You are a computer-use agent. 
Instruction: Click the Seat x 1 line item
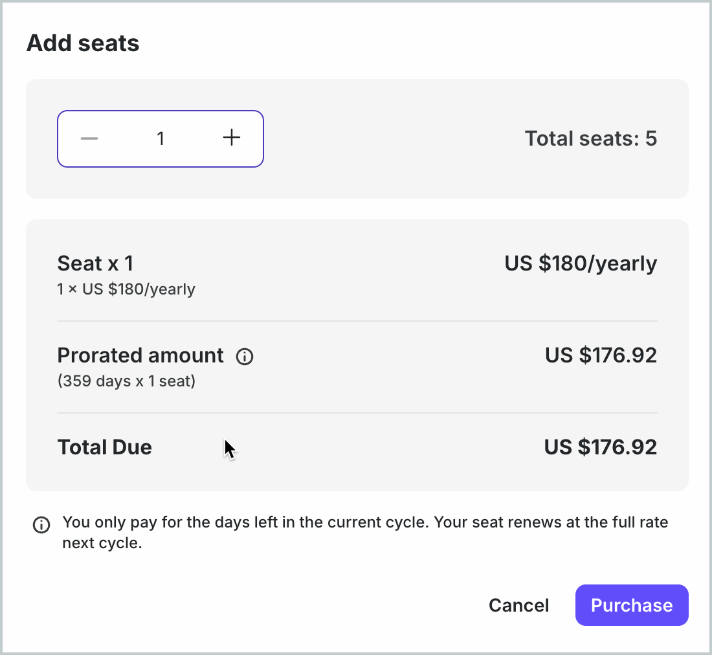95,263
